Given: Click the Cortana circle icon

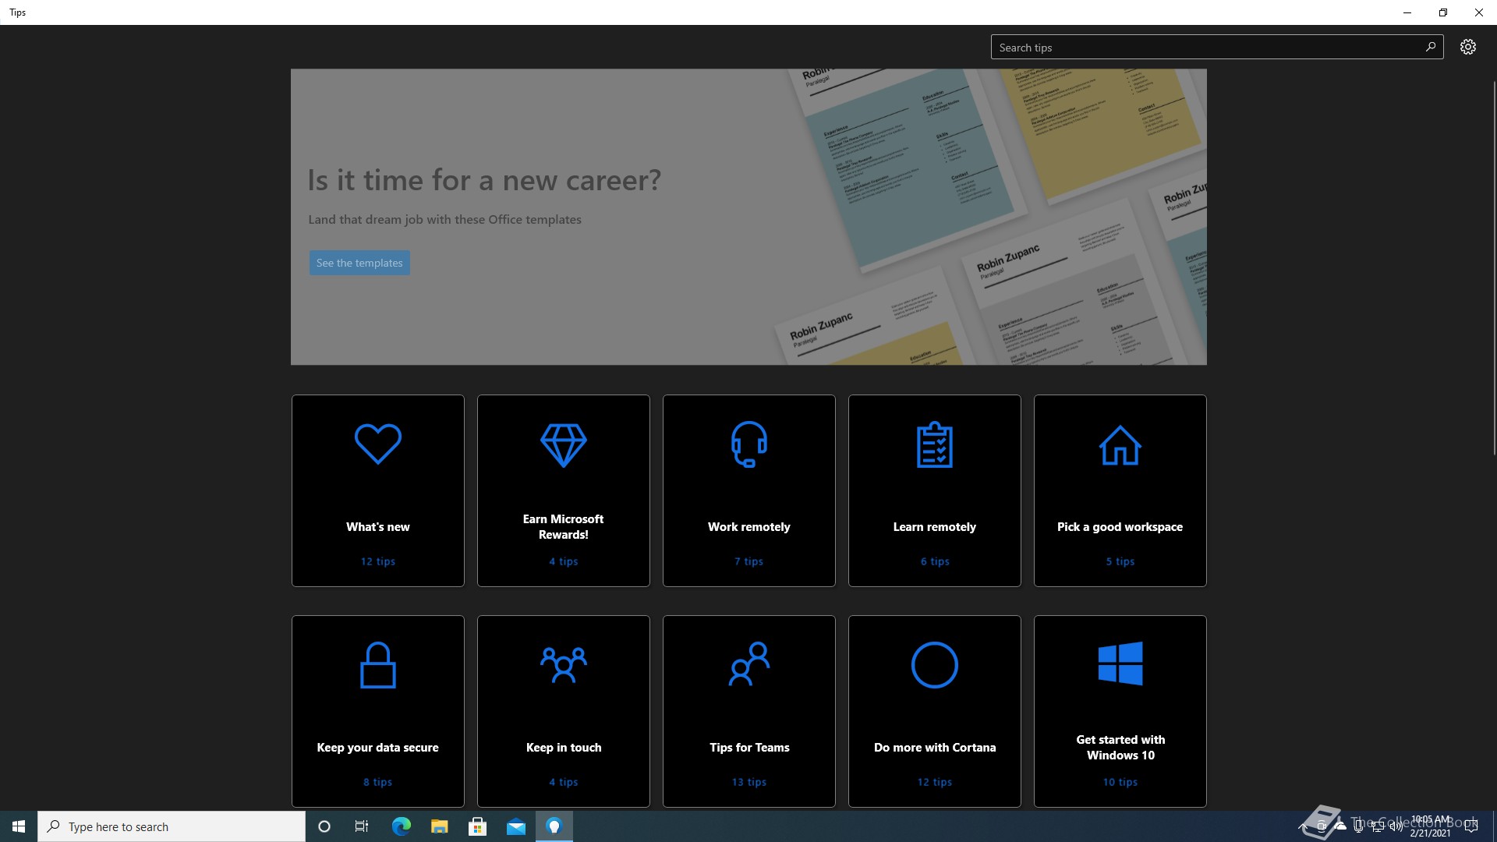Looking at the screenshot, I should coord(935,665).
